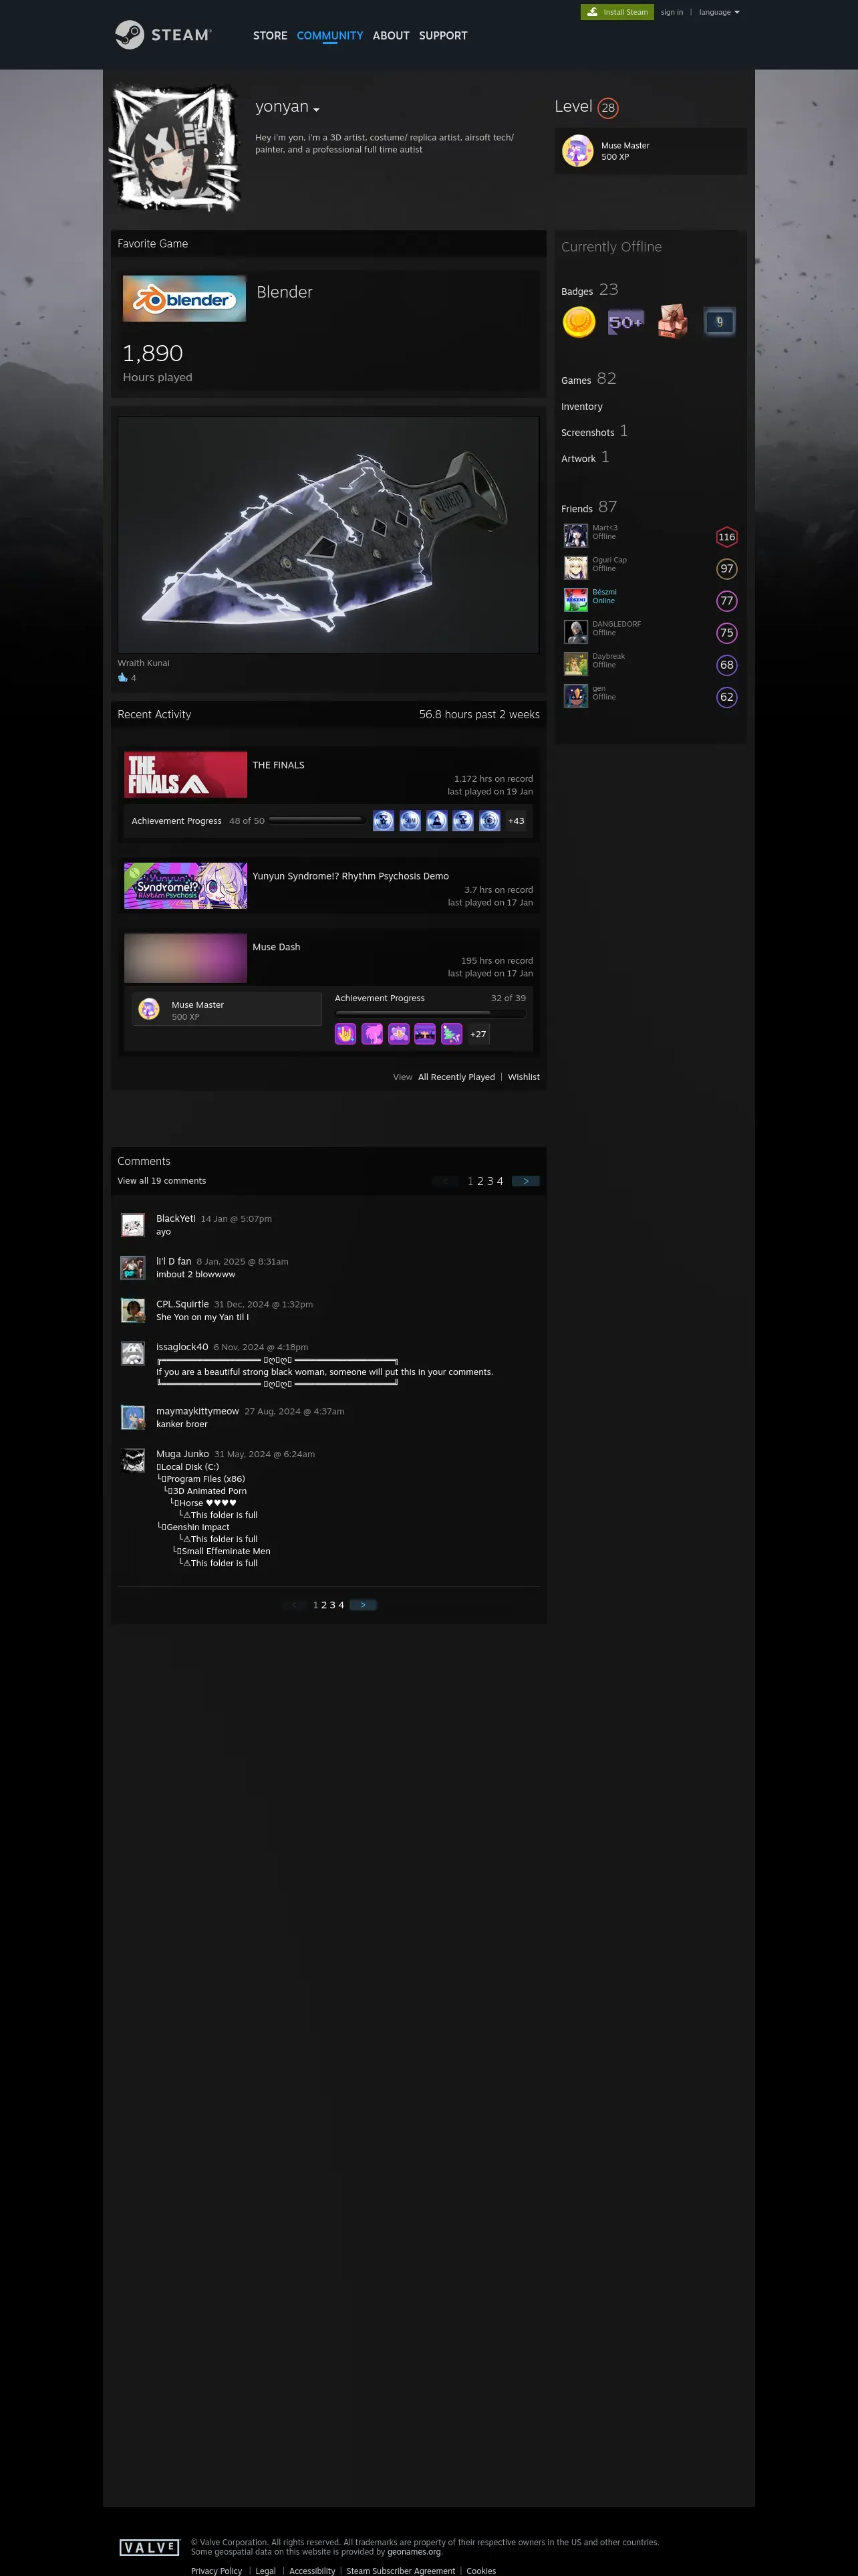Click the level 28 badge circle
This screenshot has width=858, height=2576.
(608, 108)
